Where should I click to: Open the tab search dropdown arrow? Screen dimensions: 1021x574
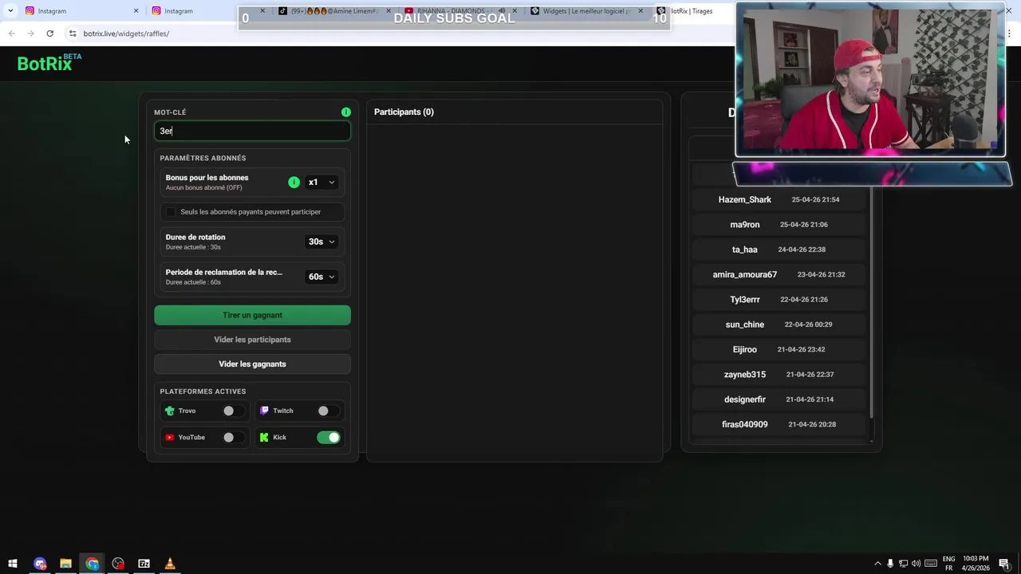pyautogui.click(x=10, y=10)
